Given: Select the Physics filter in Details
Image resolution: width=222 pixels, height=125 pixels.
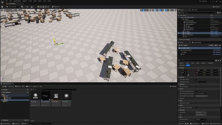Looking at the screenshot, I should coord(204,63).
